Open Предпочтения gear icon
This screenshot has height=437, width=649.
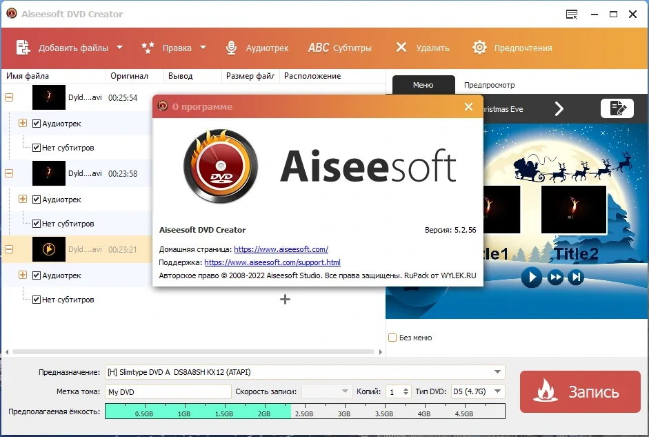[x=479, y=48]
